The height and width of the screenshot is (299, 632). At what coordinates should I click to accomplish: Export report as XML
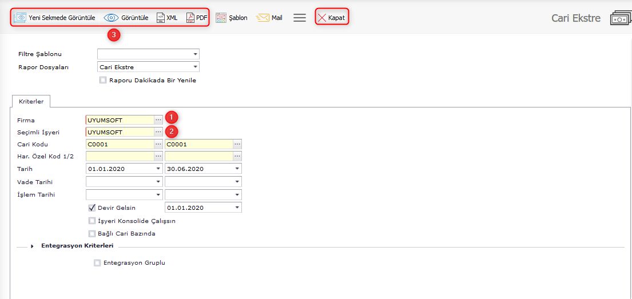[x=167, y=18]
